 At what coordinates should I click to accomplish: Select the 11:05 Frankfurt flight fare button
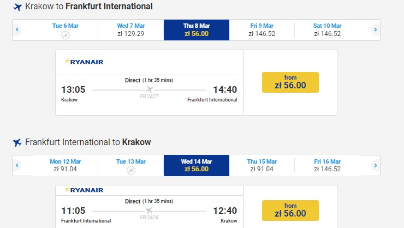pyautogui.click(x=290, y=211)
